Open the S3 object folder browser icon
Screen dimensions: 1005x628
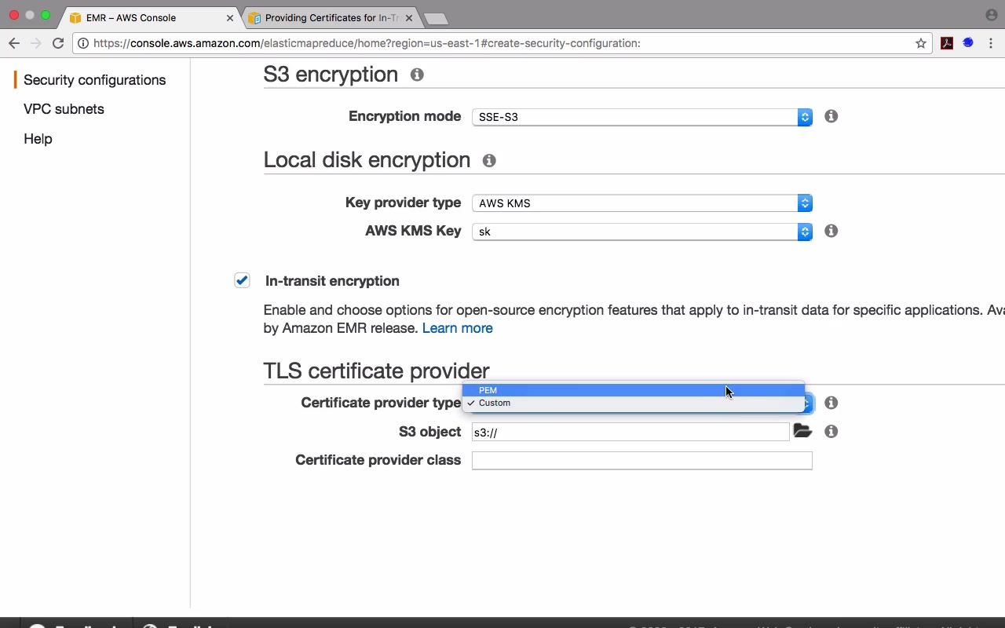[x=802, y=431]
